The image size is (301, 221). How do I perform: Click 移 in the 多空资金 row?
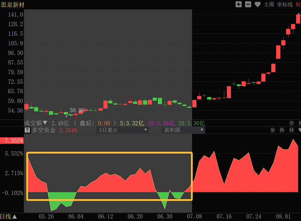pyautogui.click(x=292, y=130)
